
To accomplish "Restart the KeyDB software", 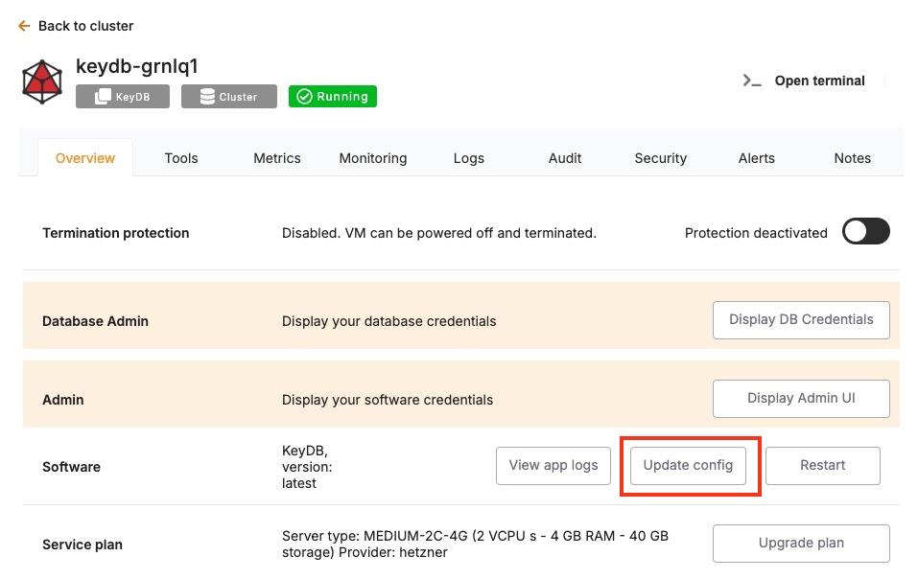I will (x=822, y=466).
